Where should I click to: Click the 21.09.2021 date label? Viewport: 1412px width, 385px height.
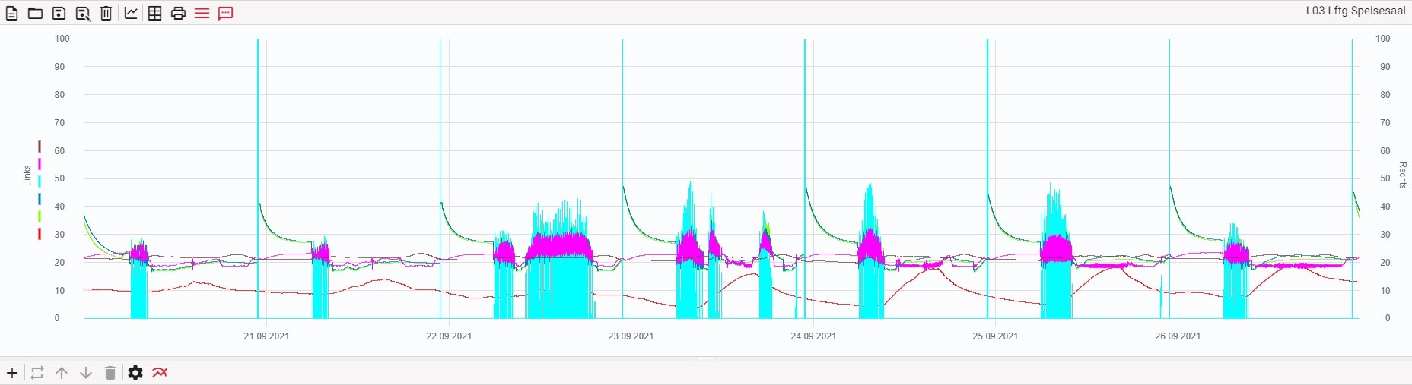point(266,336)
